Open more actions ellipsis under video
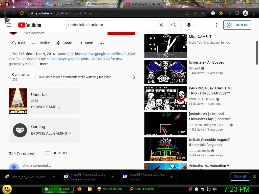The width and height of the screenshot is (259, 194). point(102,43)
